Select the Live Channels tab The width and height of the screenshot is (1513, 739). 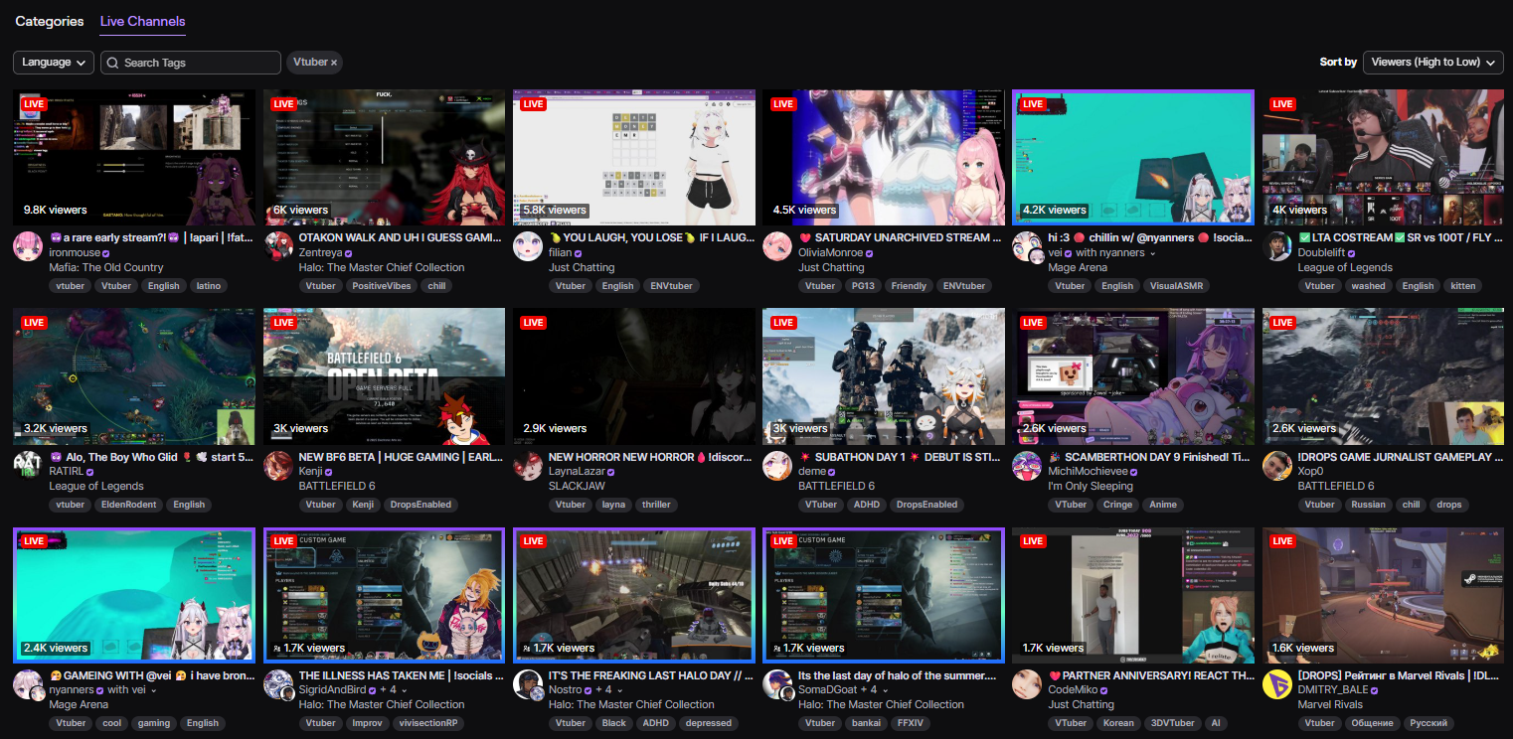[142, 21]
